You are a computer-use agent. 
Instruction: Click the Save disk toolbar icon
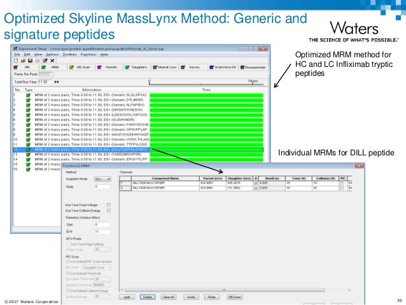(27, 59)
